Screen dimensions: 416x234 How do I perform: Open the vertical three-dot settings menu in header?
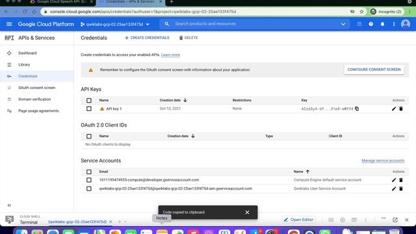coord(394,24)
